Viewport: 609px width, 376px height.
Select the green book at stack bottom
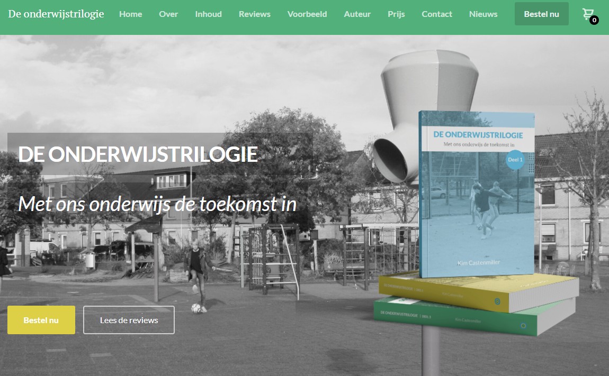coord(471,317)
